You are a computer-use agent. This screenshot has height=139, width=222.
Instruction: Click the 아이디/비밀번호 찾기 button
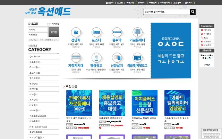click(49, 40)
